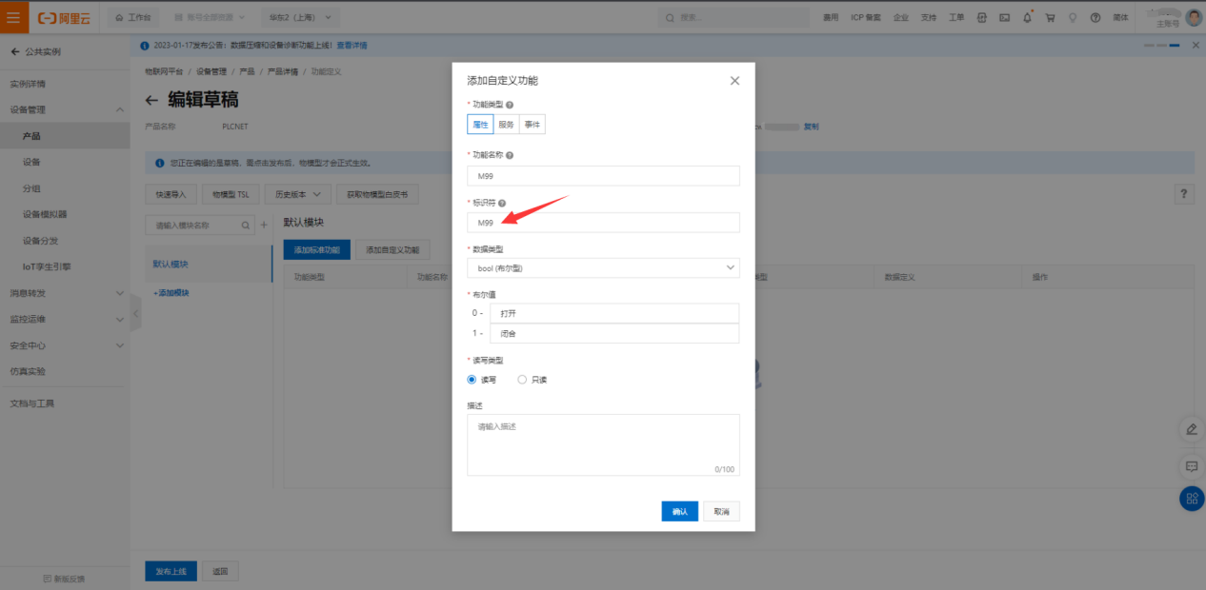Image resolution: width=1206 pixels, height=590 pixels.
Task: Open the shopping cart icon
Action: pyautogui.click(x=1050, y=17)
